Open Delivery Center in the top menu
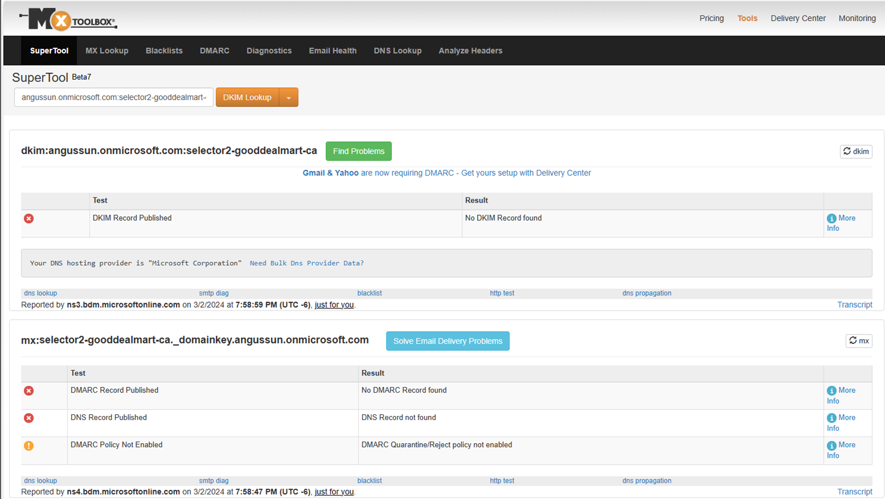 798,18
